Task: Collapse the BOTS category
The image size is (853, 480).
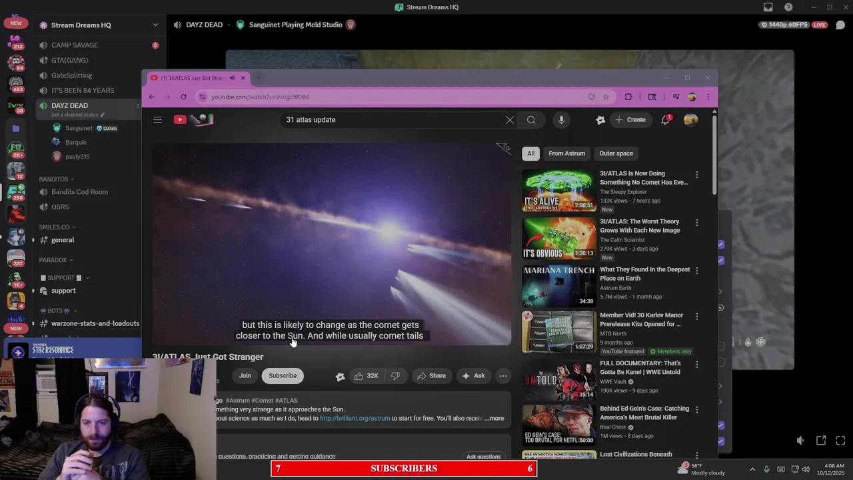Action: [x=59, y=311]
